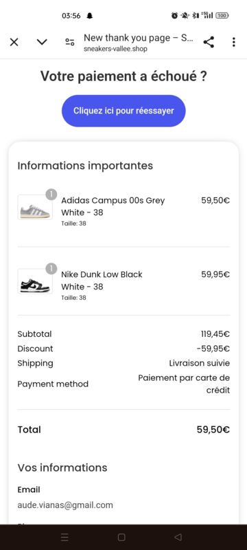The image size is (247, 550).
Task: Tap the Snapchat notification icon in status bar
Action: (90, 16)
